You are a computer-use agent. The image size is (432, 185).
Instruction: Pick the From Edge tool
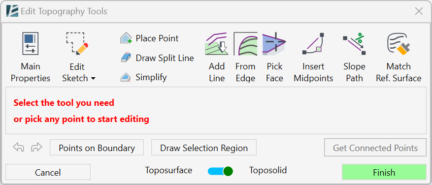tap(245, 58)
